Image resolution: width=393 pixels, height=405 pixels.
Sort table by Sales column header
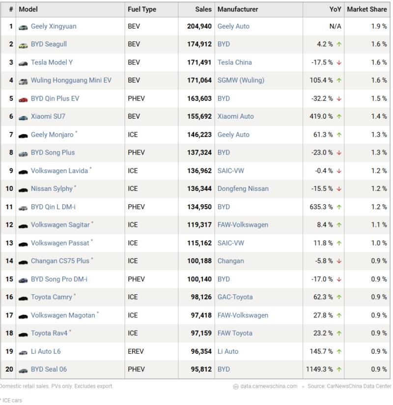coord(203,9)
